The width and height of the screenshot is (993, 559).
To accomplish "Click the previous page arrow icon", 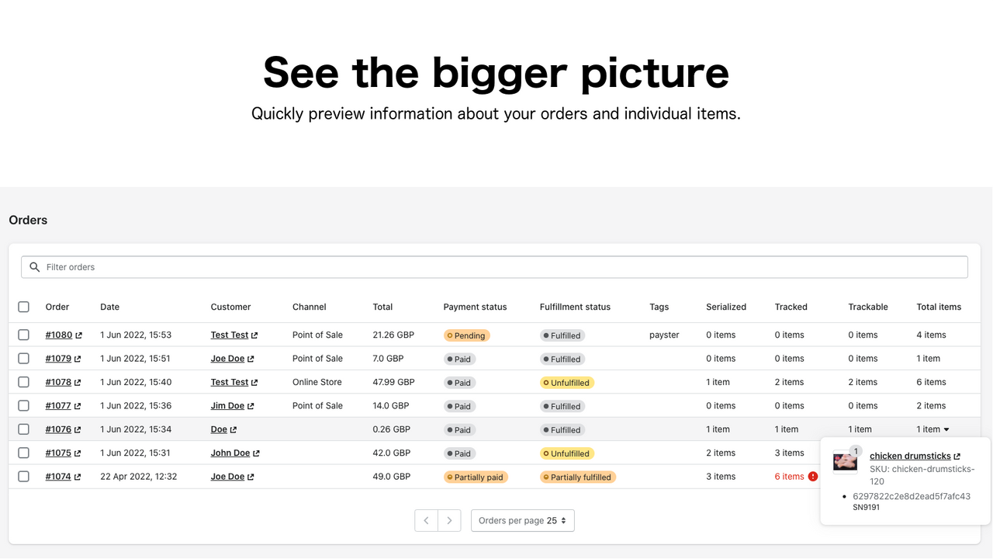I will point(426,520).
